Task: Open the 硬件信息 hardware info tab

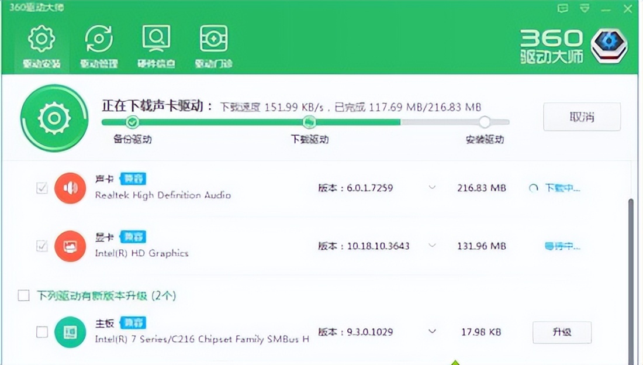Action: pos(156,47)
